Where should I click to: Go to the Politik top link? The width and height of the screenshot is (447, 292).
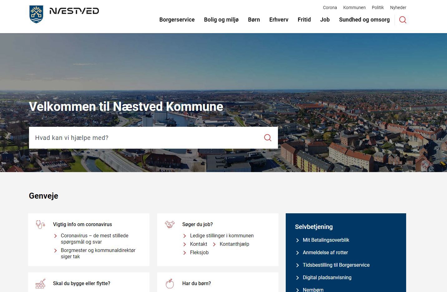click(378, 7)
